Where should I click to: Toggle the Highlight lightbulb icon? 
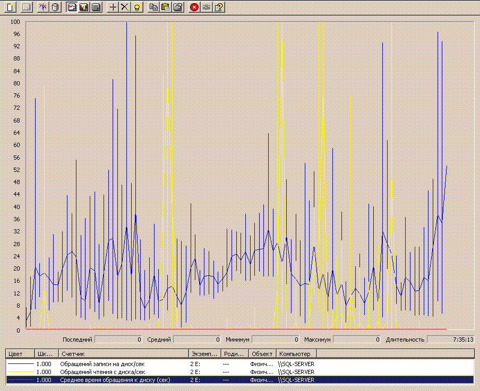click(x=136, y=7)
